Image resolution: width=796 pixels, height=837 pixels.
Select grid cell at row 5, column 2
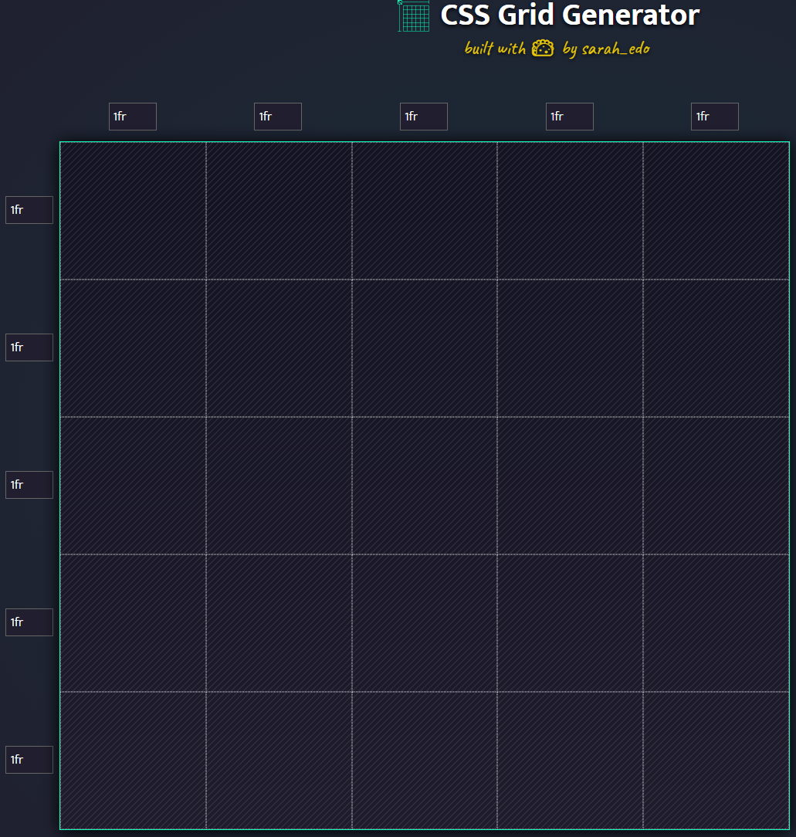click(x=279, y=761)
